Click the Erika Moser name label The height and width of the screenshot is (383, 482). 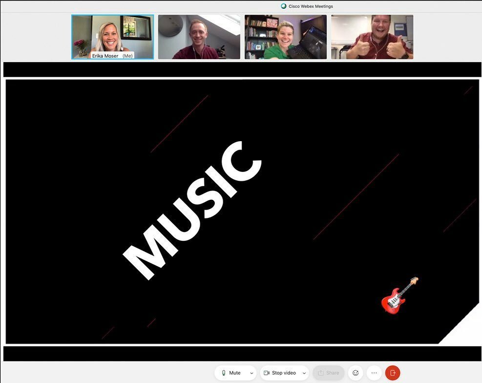coord(112,56)
